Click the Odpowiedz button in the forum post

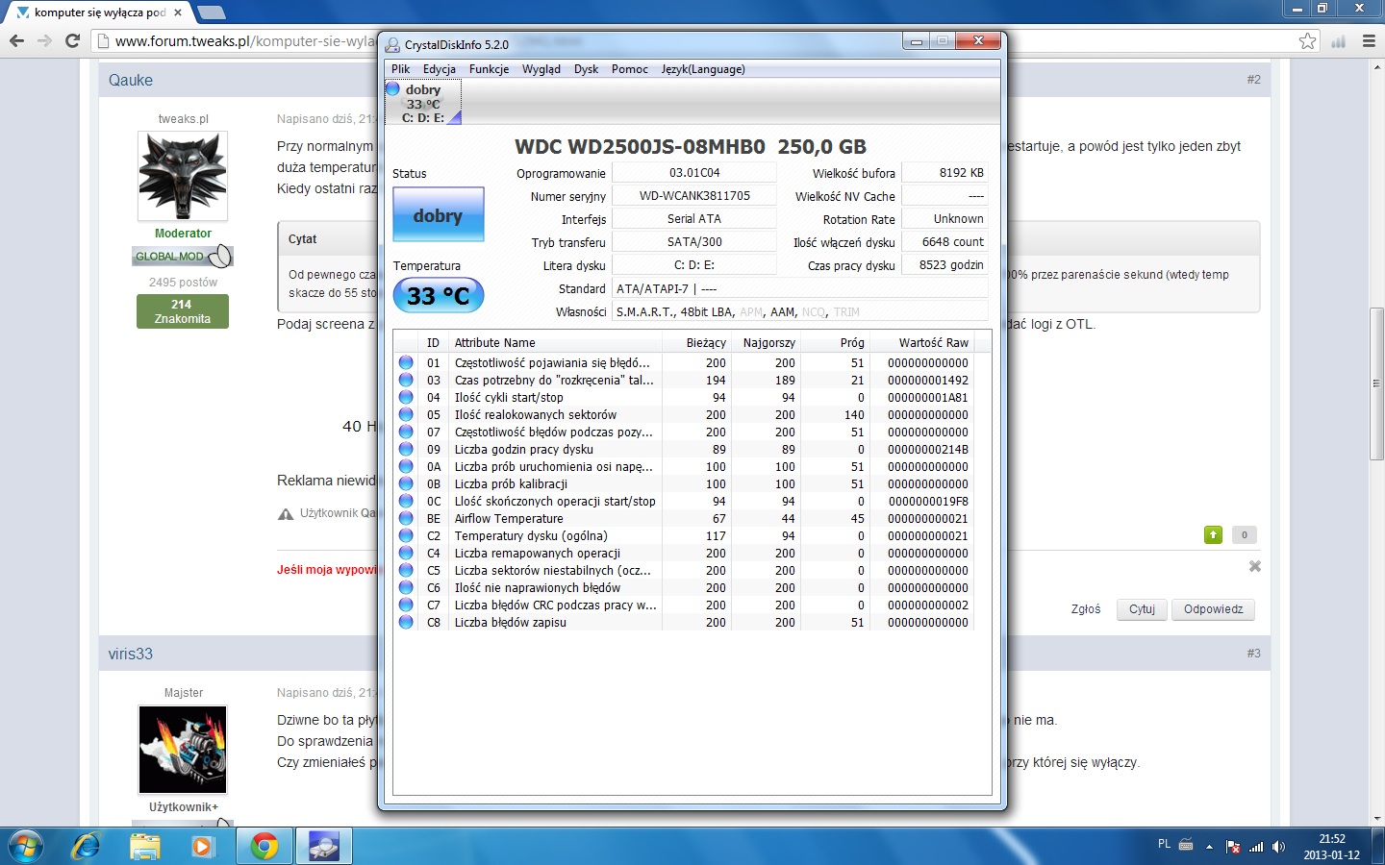(1213, 609)
